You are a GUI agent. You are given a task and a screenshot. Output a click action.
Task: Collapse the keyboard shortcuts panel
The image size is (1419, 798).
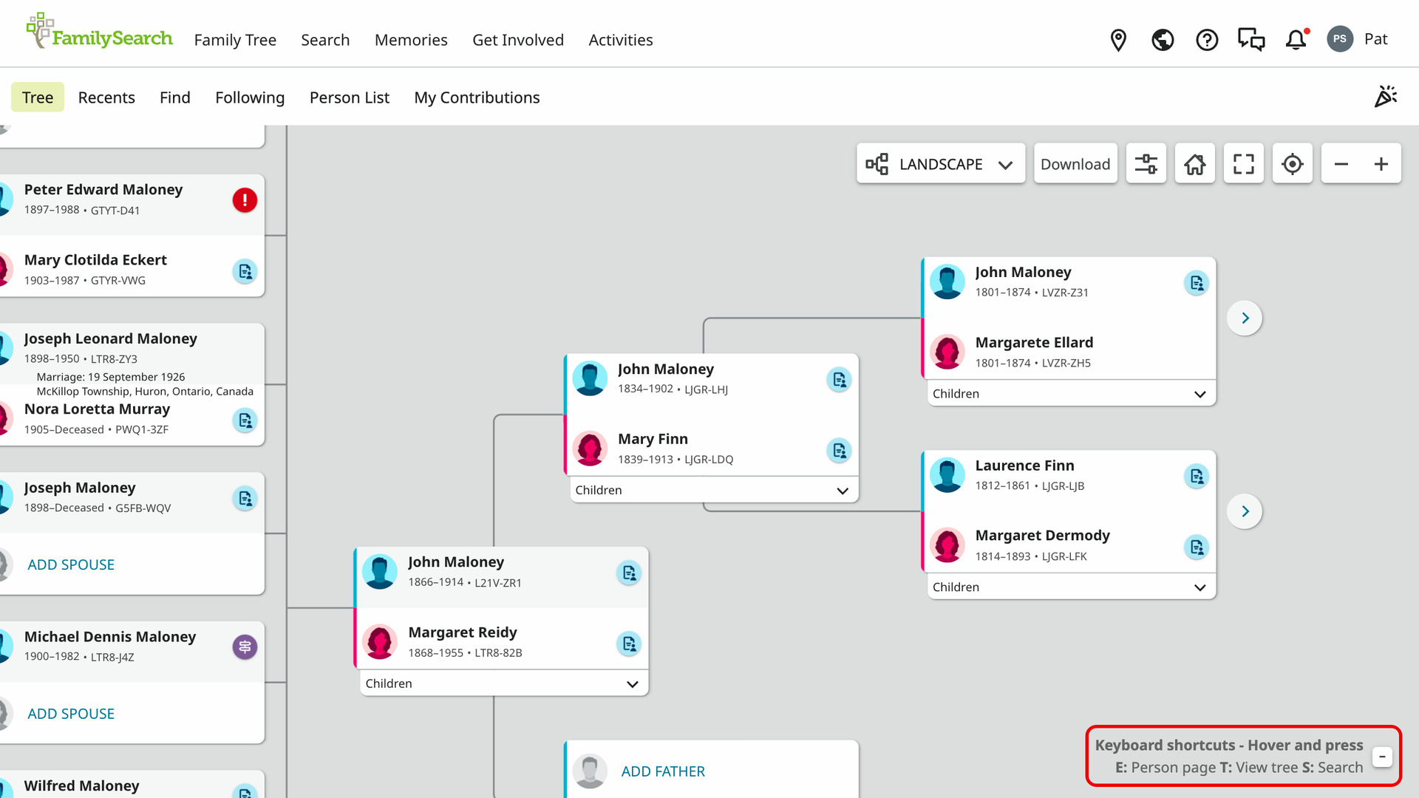click(x=1382, y=757)
